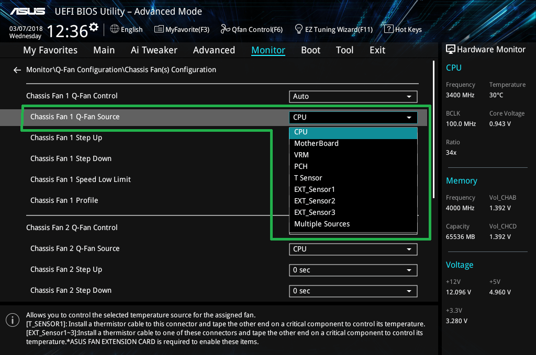Open Qfan Control(F6) fan icon
The width and height of the screenshot is (536, 355).
[225, 29]
